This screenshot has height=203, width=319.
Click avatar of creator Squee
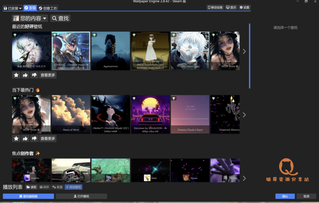point(186,178)
